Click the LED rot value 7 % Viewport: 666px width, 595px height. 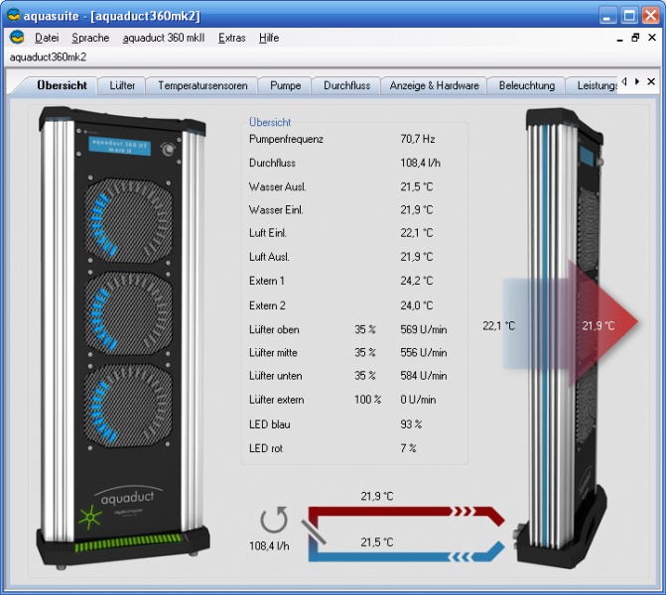(408, 447)
